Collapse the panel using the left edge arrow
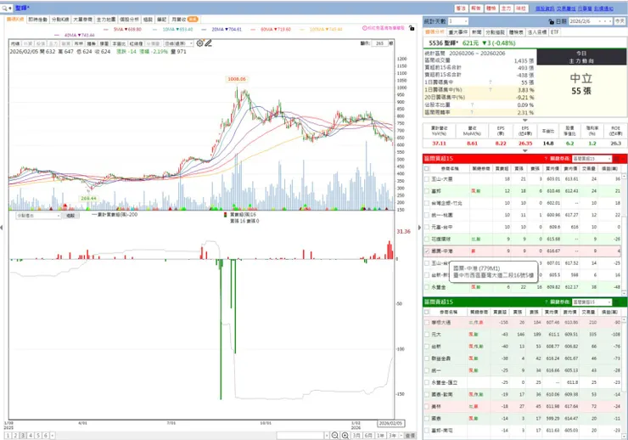Viewport: 628px width, 440px height. click(2, 227)
